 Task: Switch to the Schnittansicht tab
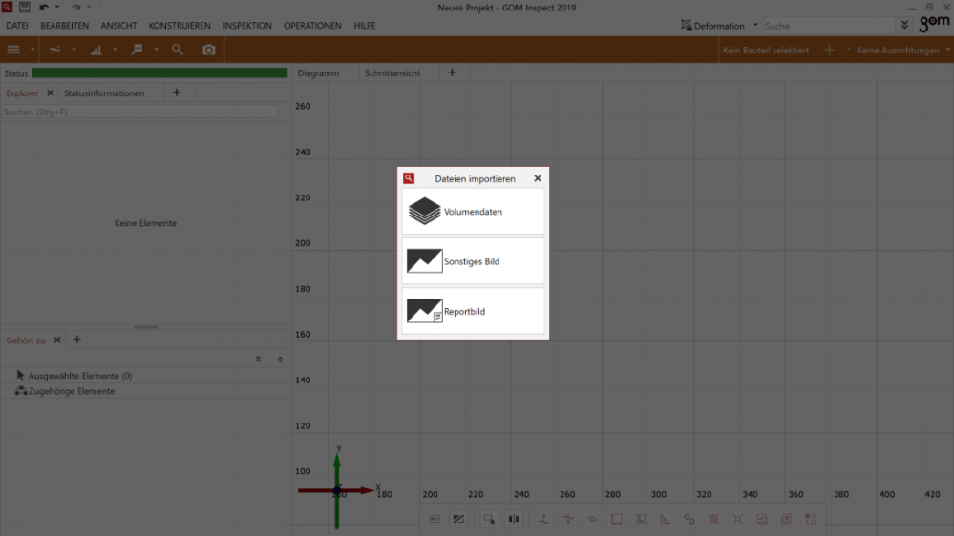pos(392,72)
